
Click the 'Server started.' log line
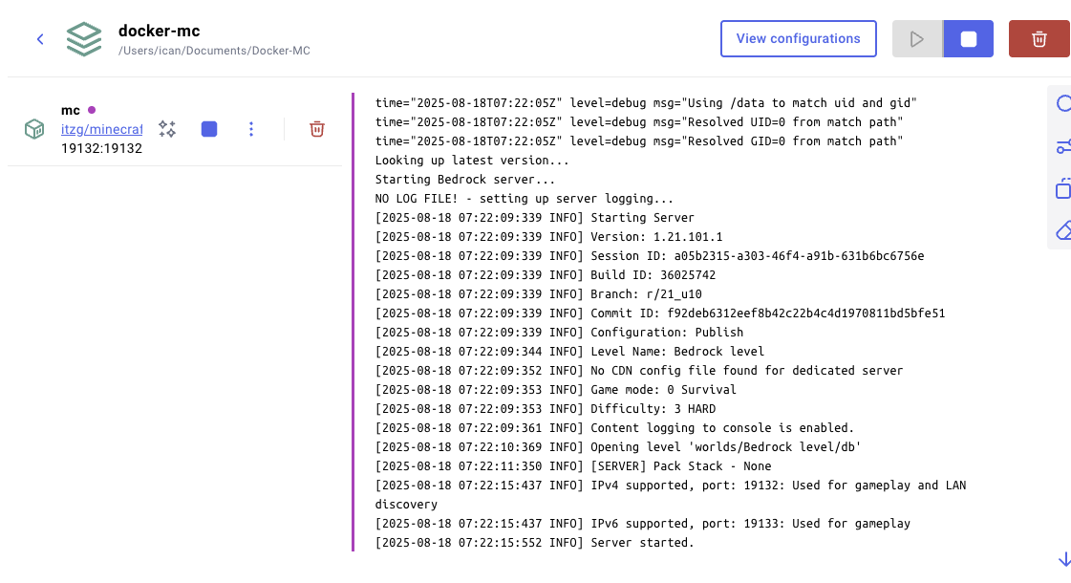[x=534, y=544]
